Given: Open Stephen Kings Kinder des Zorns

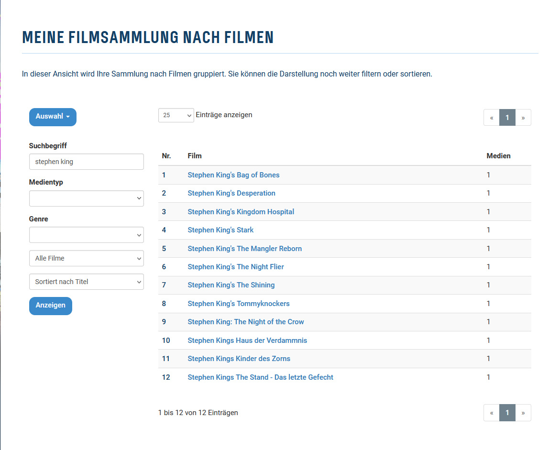Looking at the screenshot, I should click(239, 359).
